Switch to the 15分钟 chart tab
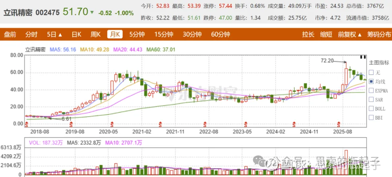The width and height of the screenshot is (392, 177). pyautogui.click(x=164, y=34)
